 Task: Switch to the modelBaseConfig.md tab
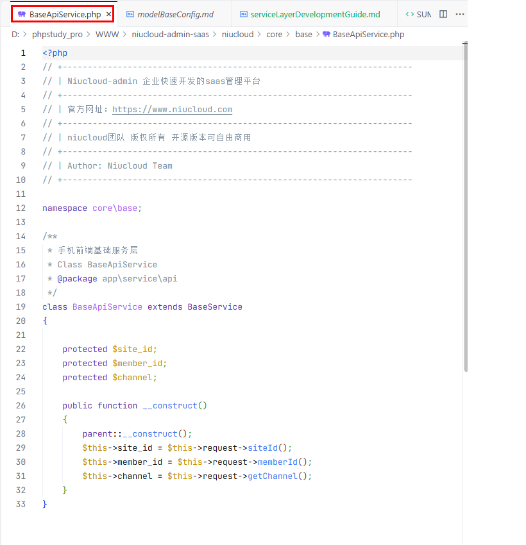click(175, 14)
